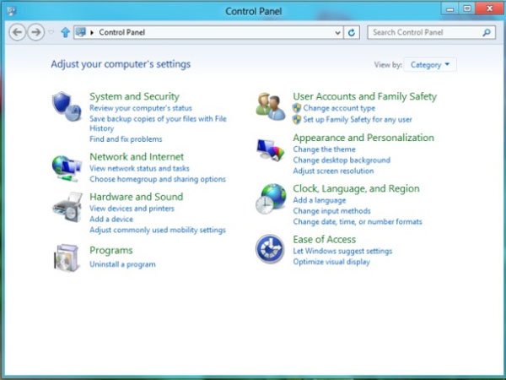
Task: Click the Ease of Access icon
Action: [x=270, y=249]
